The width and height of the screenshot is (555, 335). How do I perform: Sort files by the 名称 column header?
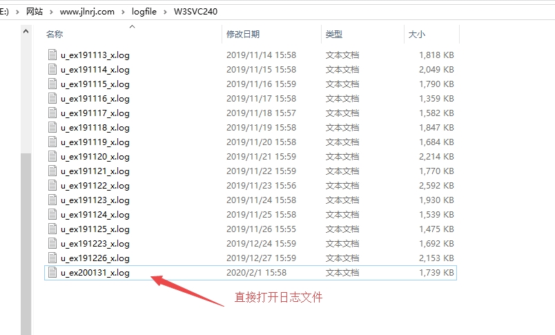tap(55, 35)
